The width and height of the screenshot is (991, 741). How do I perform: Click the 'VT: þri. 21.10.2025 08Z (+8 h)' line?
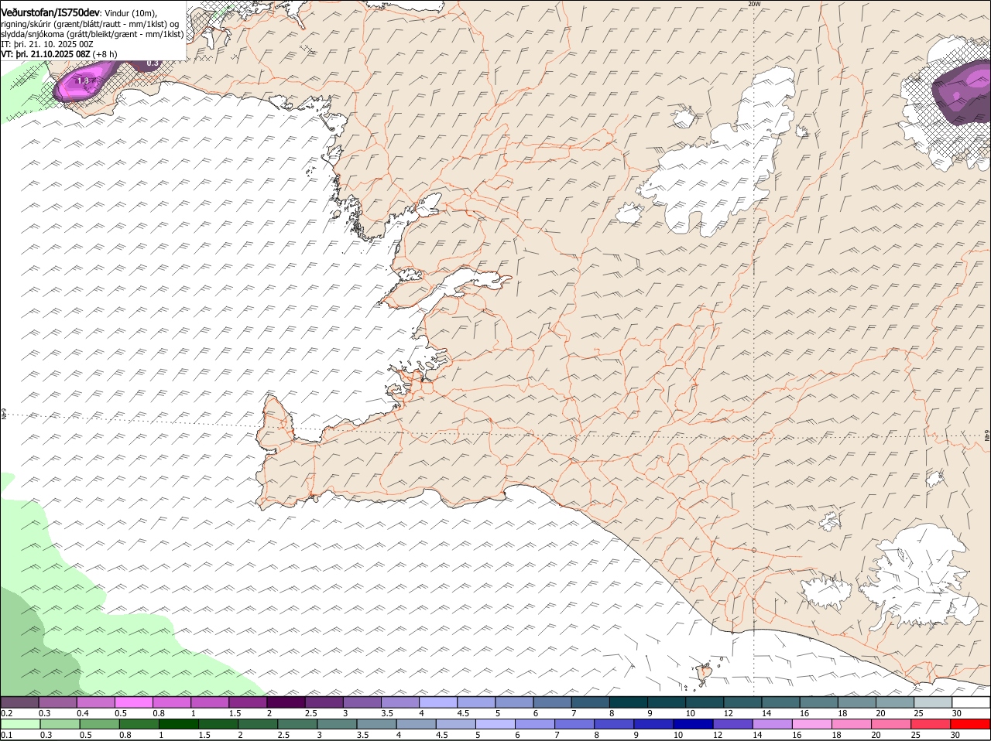[x=60, y=54]
